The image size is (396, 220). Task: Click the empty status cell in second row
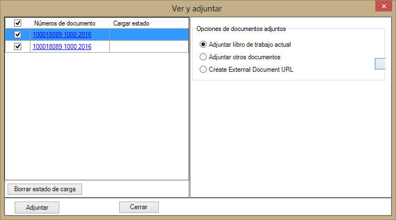[149, 47]
